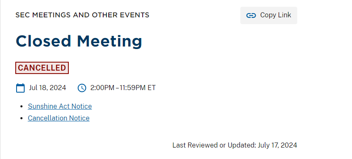Click the Copy Link button
This screenshot has height=159, width=352.
(x=269, y=15)
